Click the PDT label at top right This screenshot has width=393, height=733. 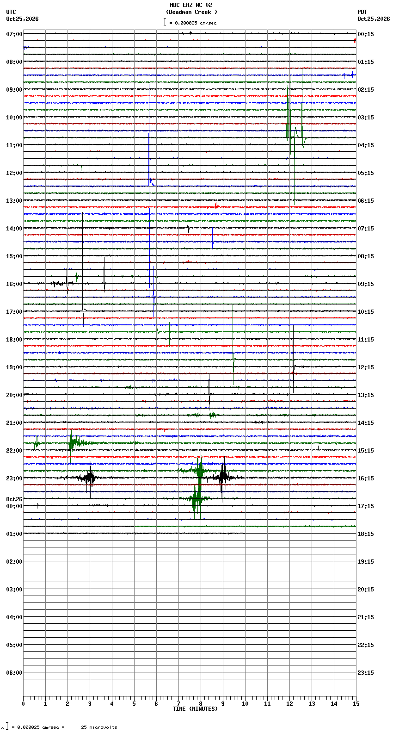[x=362, y=12]
